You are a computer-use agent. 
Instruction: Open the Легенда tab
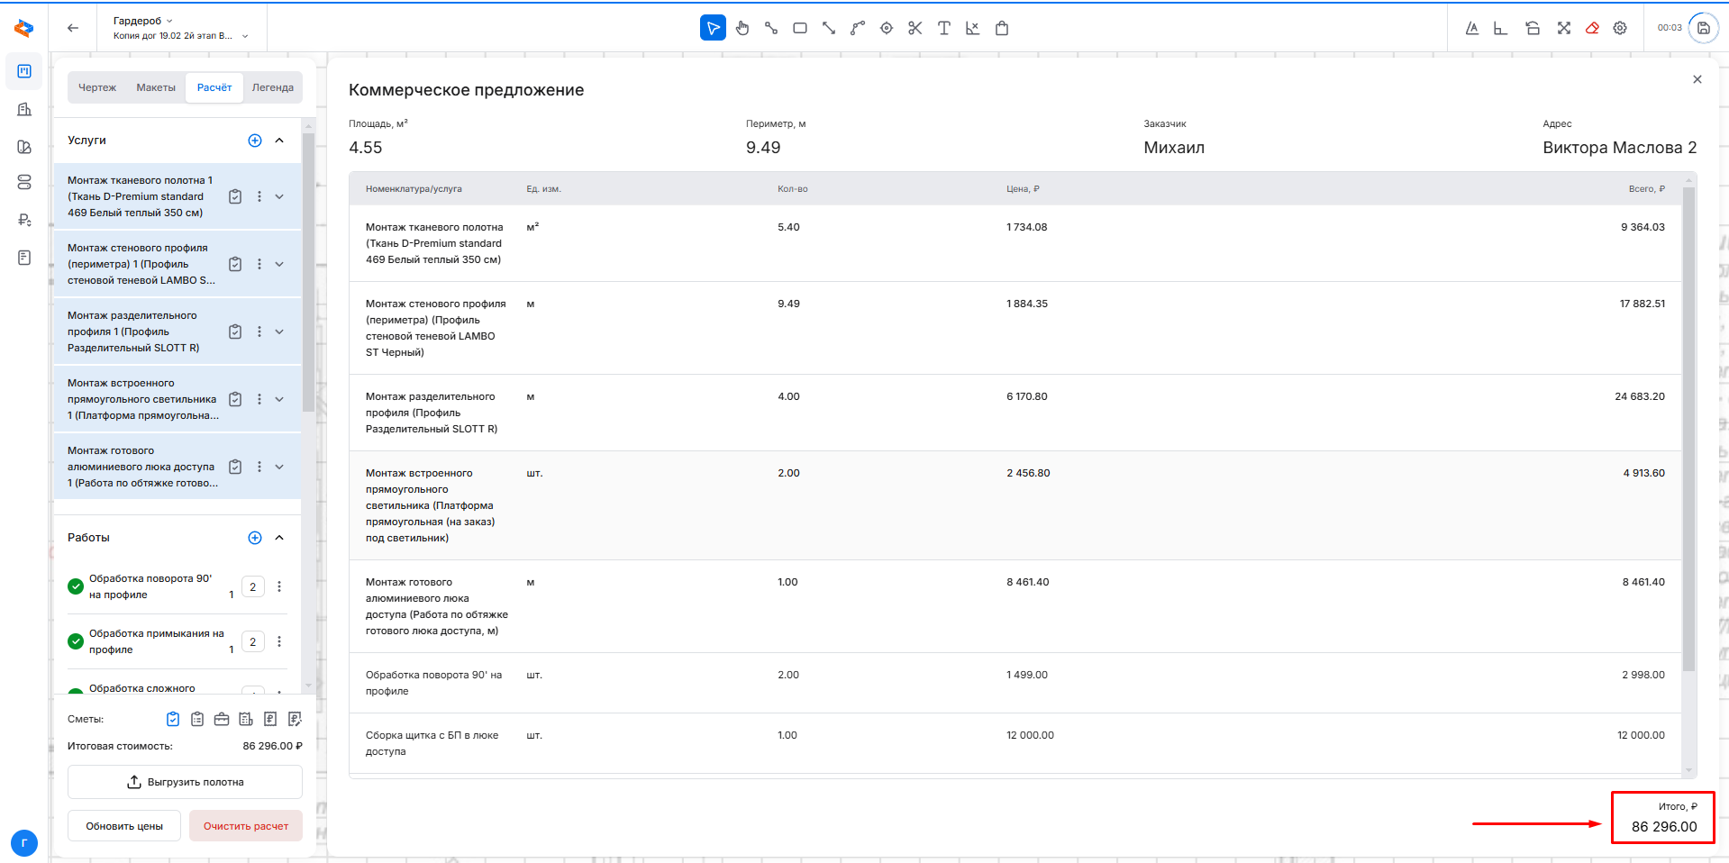pos(272,87)
